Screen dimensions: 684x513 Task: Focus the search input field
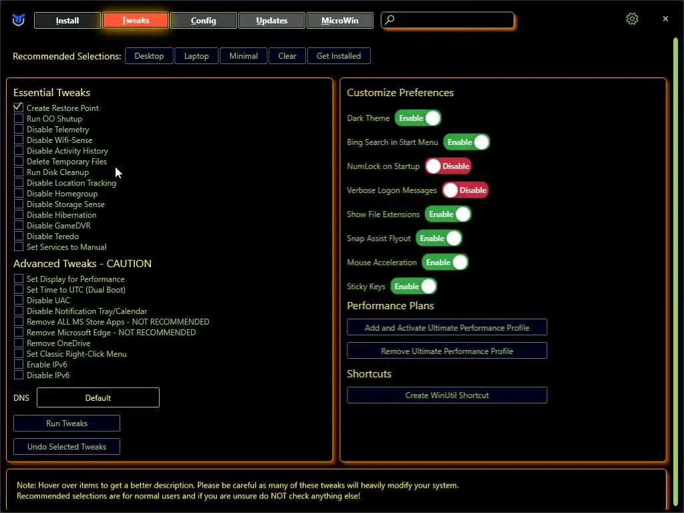[448, 20]
